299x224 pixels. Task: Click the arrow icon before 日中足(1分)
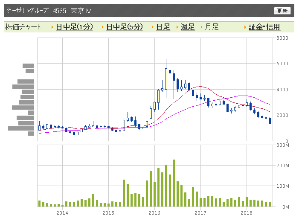(x=52, y=27)
